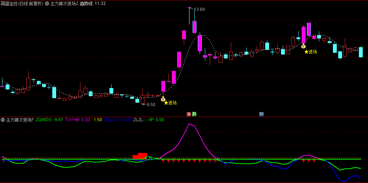Click the magenta peak in indicator panel
The height and width of the screenshot is (183, 368).
(x=190, y=124)
